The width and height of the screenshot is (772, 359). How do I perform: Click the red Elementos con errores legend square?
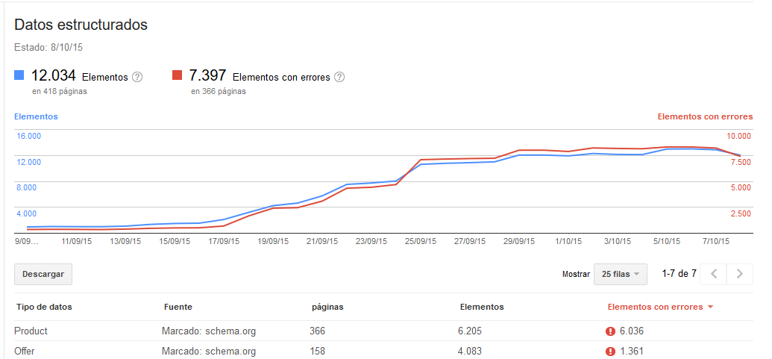tap(178, 75)
